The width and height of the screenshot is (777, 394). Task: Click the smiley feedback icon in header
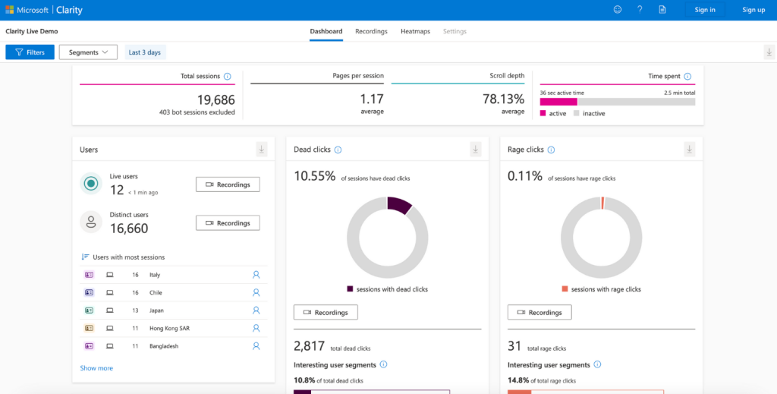point(618,10)
